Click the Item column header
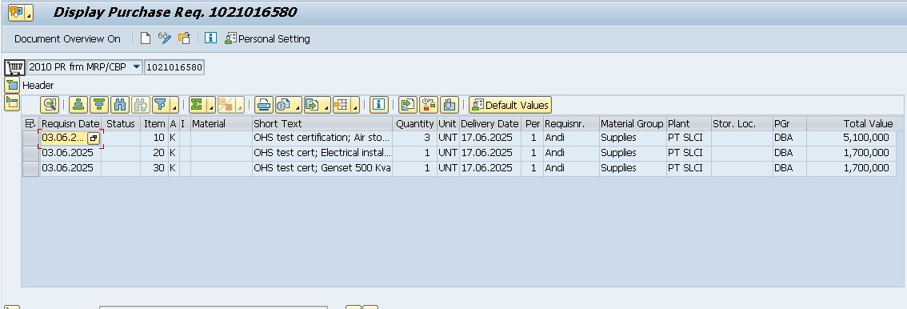This screenshot has height=309, width=907. pyautogui.click(x=154, y=124)
